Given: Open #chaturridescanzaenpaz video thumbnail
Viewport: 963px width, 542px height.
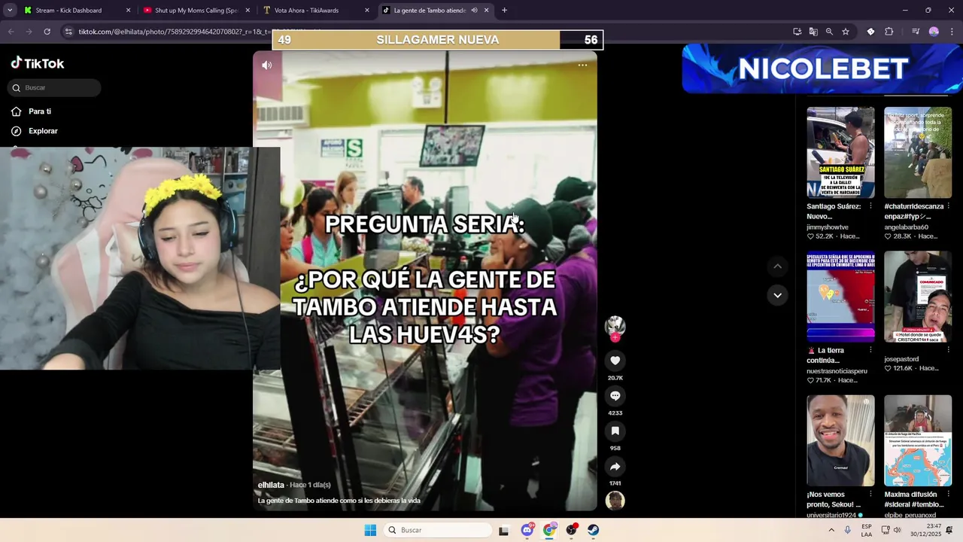Looking at the screenshot, I should [x=918, y=152].
